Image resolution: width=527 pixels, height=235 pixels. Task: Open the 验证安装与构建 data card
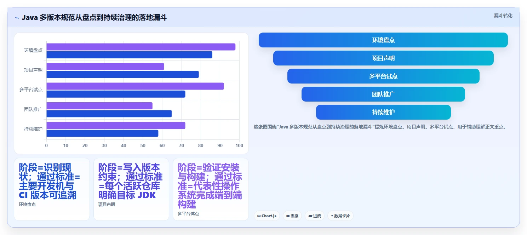click(211, 189)
